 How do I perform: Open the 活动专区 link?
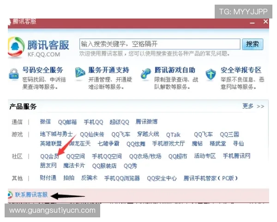205,156
